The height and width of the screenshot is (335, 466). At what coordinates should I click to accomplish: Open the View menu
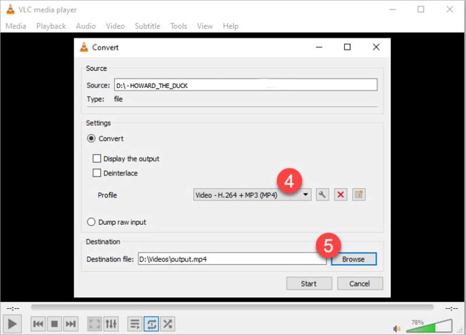click(205, 26)
